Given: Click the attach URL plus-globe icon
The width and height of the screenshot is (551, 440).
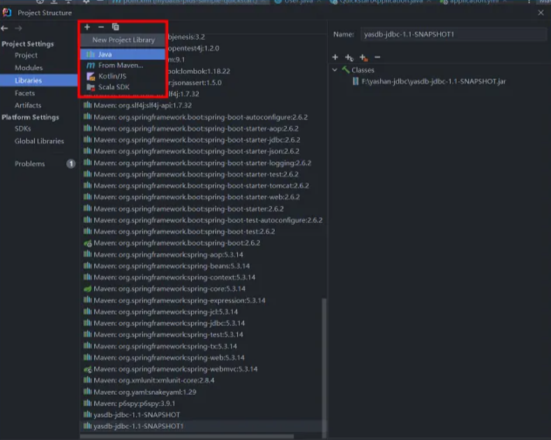Looking at the screenshot, I should point(349,57).
